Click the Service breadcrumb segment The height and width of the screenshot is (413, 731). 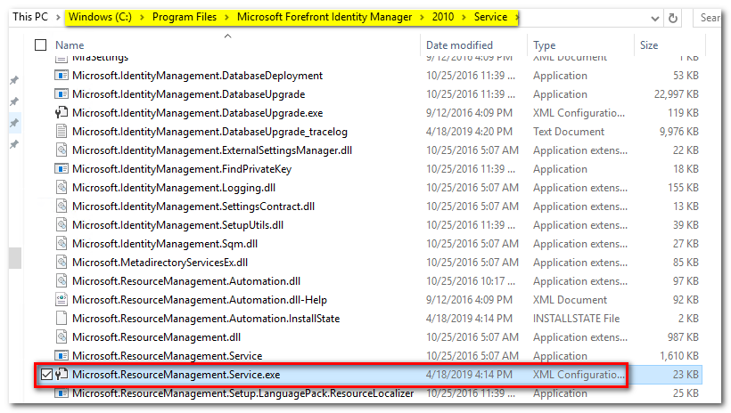point(490,17)
